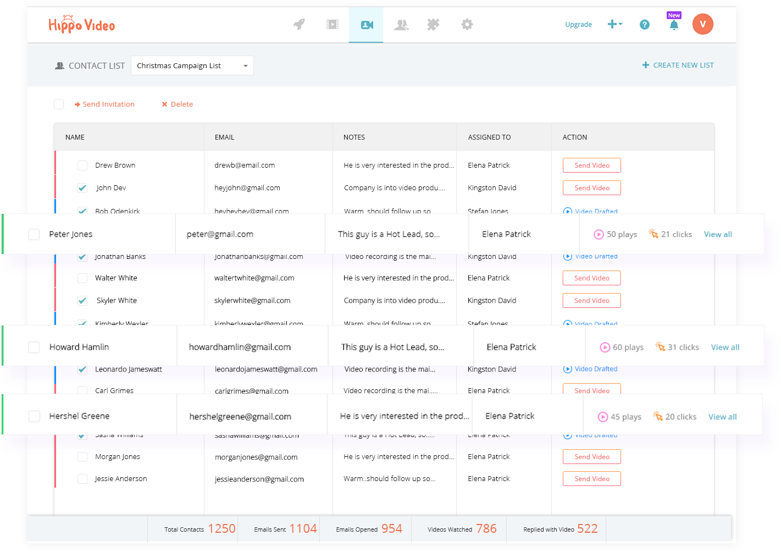Toggle the select-all checkbox beside Send Invitation

59,104
